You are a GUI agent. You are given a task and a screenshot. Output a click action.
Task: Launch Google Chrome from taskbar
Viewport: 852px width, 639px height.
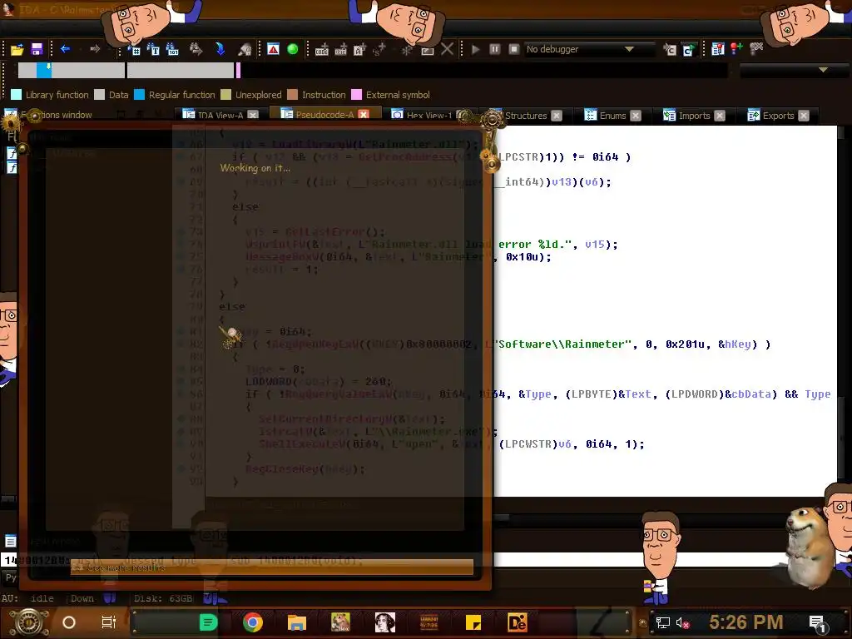[x=253, y=622]
